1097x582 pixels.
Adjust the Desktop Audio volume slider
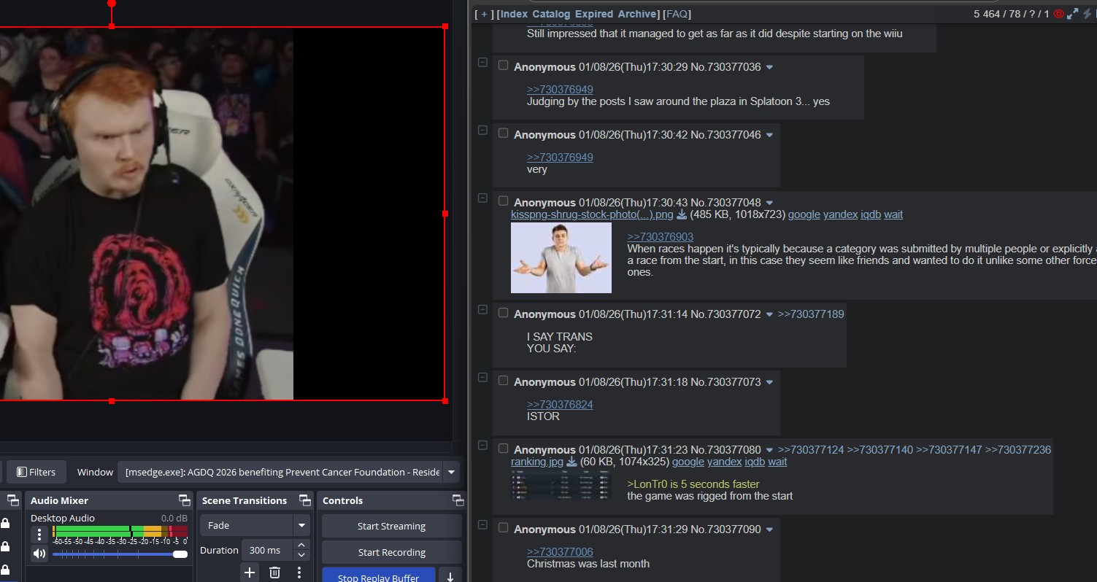click(120, 554)
